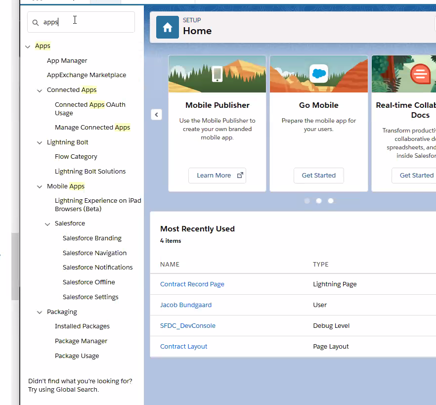Collapse the Lightning Bolt node
The image size is (436, 405).
[40, 143]
